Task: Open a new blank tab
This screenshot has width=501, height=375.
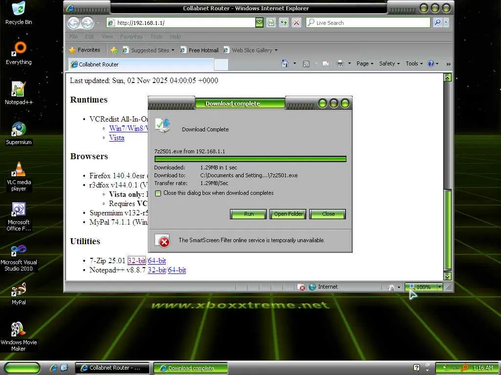Action: [x=221, y=64]
